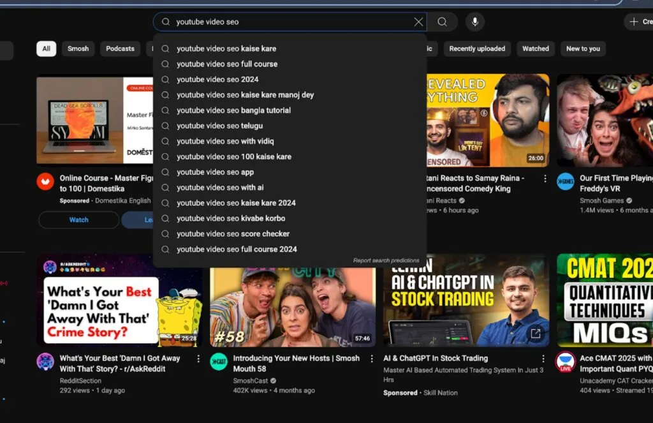Click Report search predictions link
Screen dimensions: 653x423
tap(386, 260)
